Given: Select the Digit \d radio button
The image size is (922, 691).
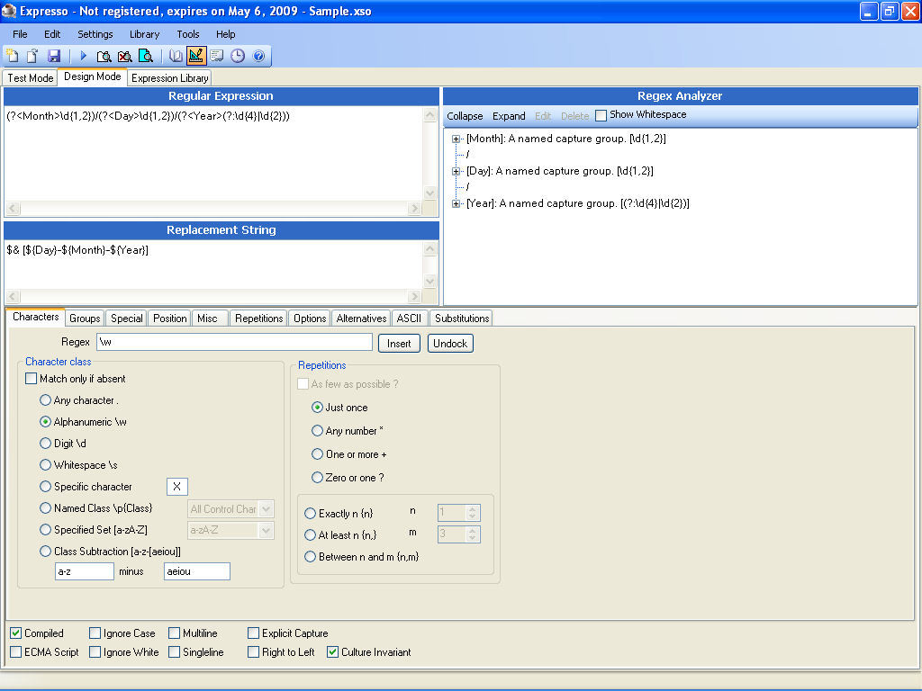Looking at the screenshot, I should (x=46, y=444).
